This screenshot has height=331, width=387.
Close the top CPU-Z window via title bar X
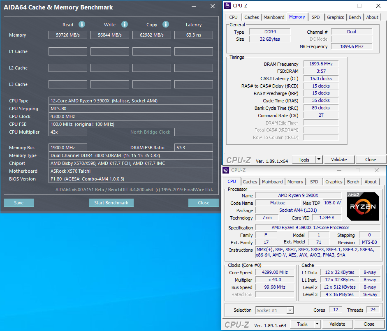point(378,6)
